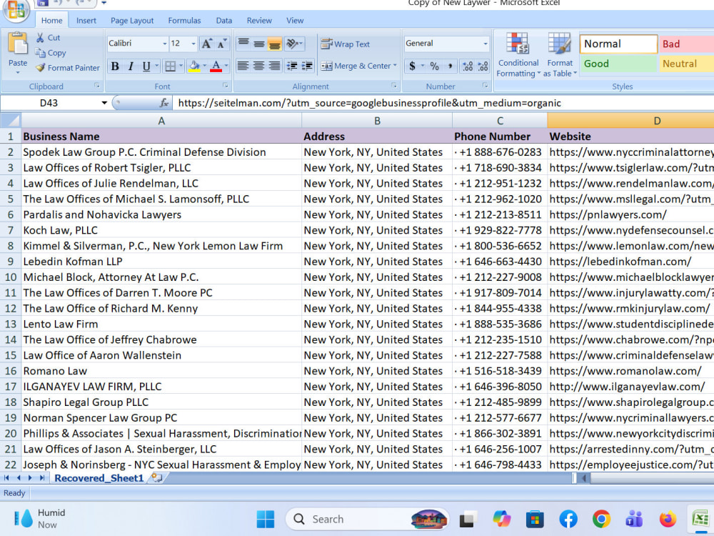Viewport: 714px width, 536px height.
Task: Expand the Name Box dropdown arrow
Action: coord(104,103)
